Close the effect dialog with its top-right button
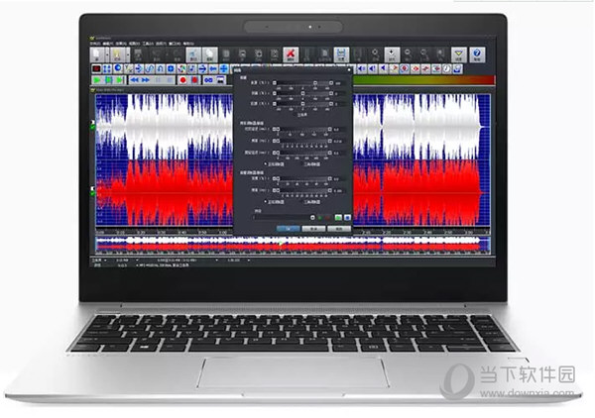The height and width of the screenshot is (418, 595). pos(349,69)
